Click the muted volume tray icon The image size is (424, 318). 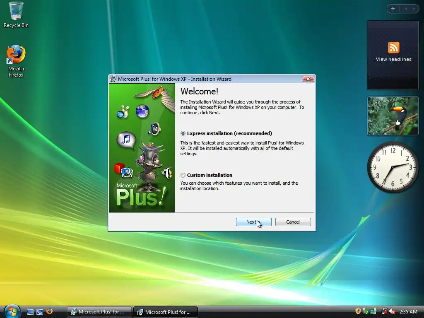pos(392,311)
